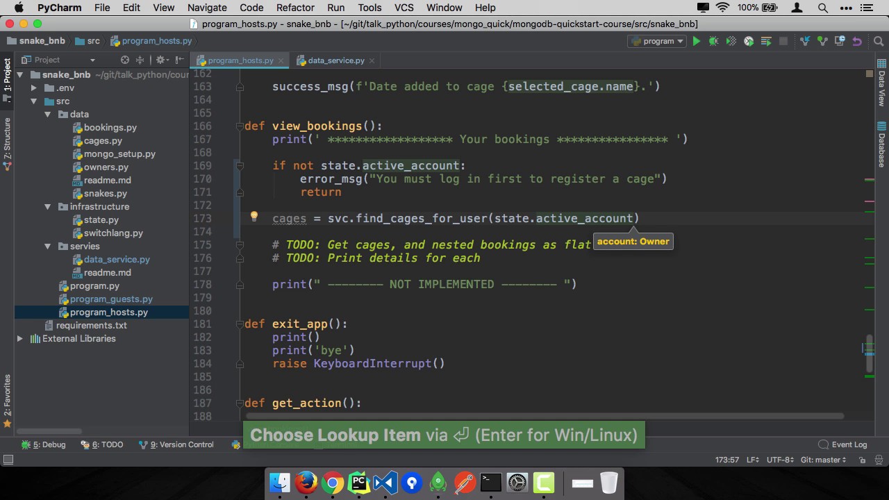Screen dimensions: 889x500
Task: Collapse the infrastructure folder
Action: (47, 207)
